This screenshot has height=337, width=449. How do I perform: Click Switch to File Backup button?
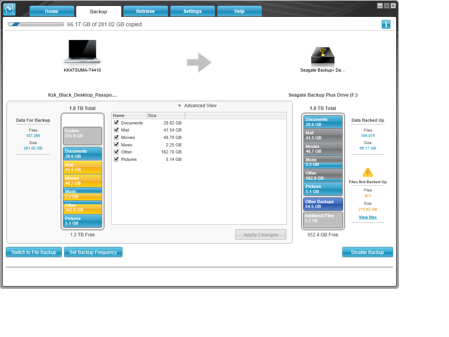coord(34,252)
